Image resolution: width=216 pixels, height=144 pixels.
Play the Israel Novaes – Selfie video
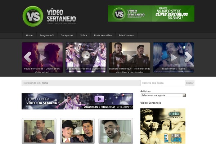[x=174, y=57]
